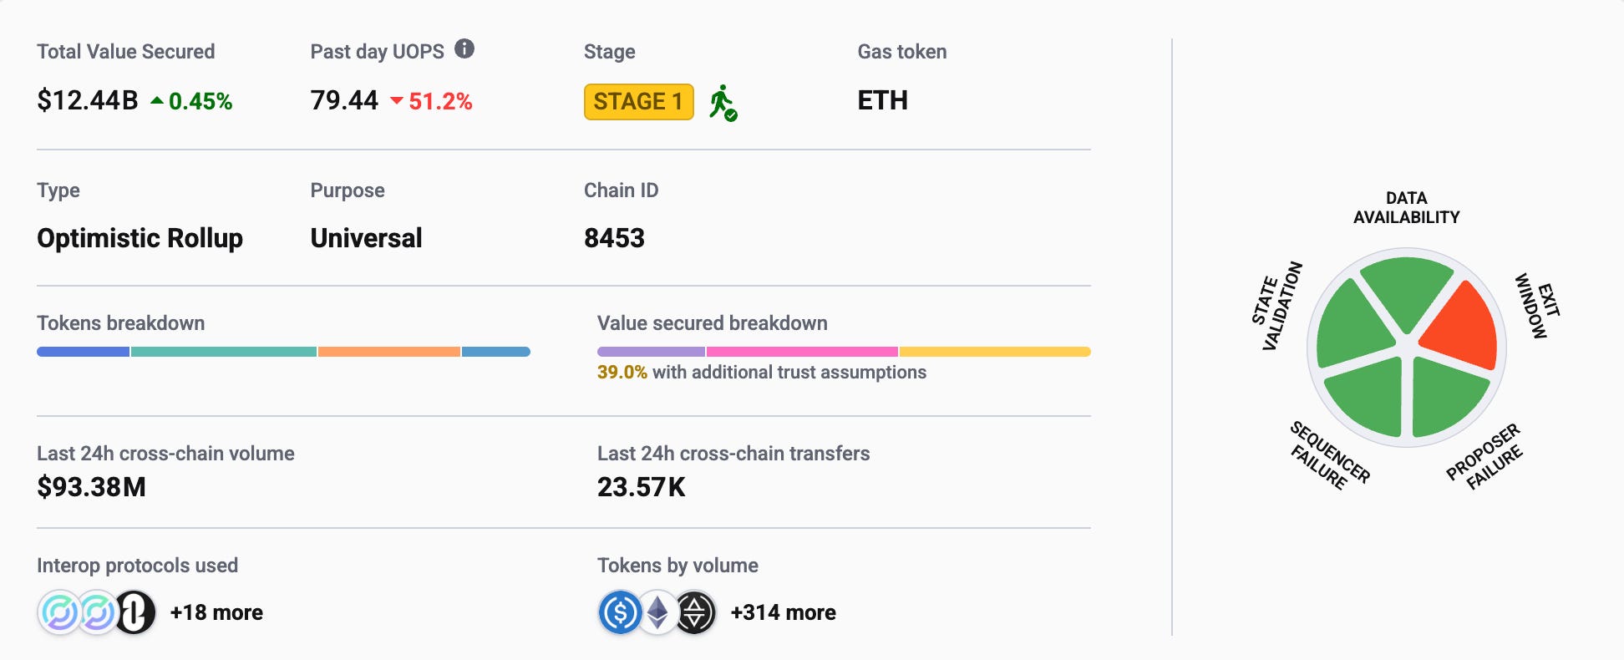Click the third black token icon by volume
The image size is (1624, 660).
click(695, 612)
